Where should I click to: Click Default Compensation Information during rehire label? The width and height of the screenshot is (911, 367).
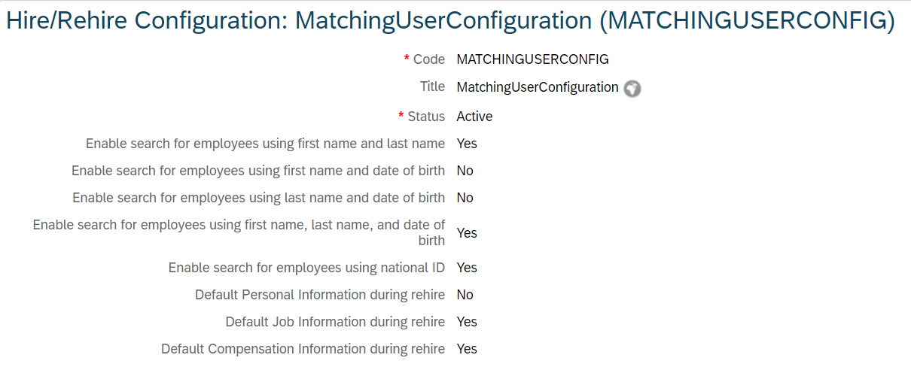[303, 349]
